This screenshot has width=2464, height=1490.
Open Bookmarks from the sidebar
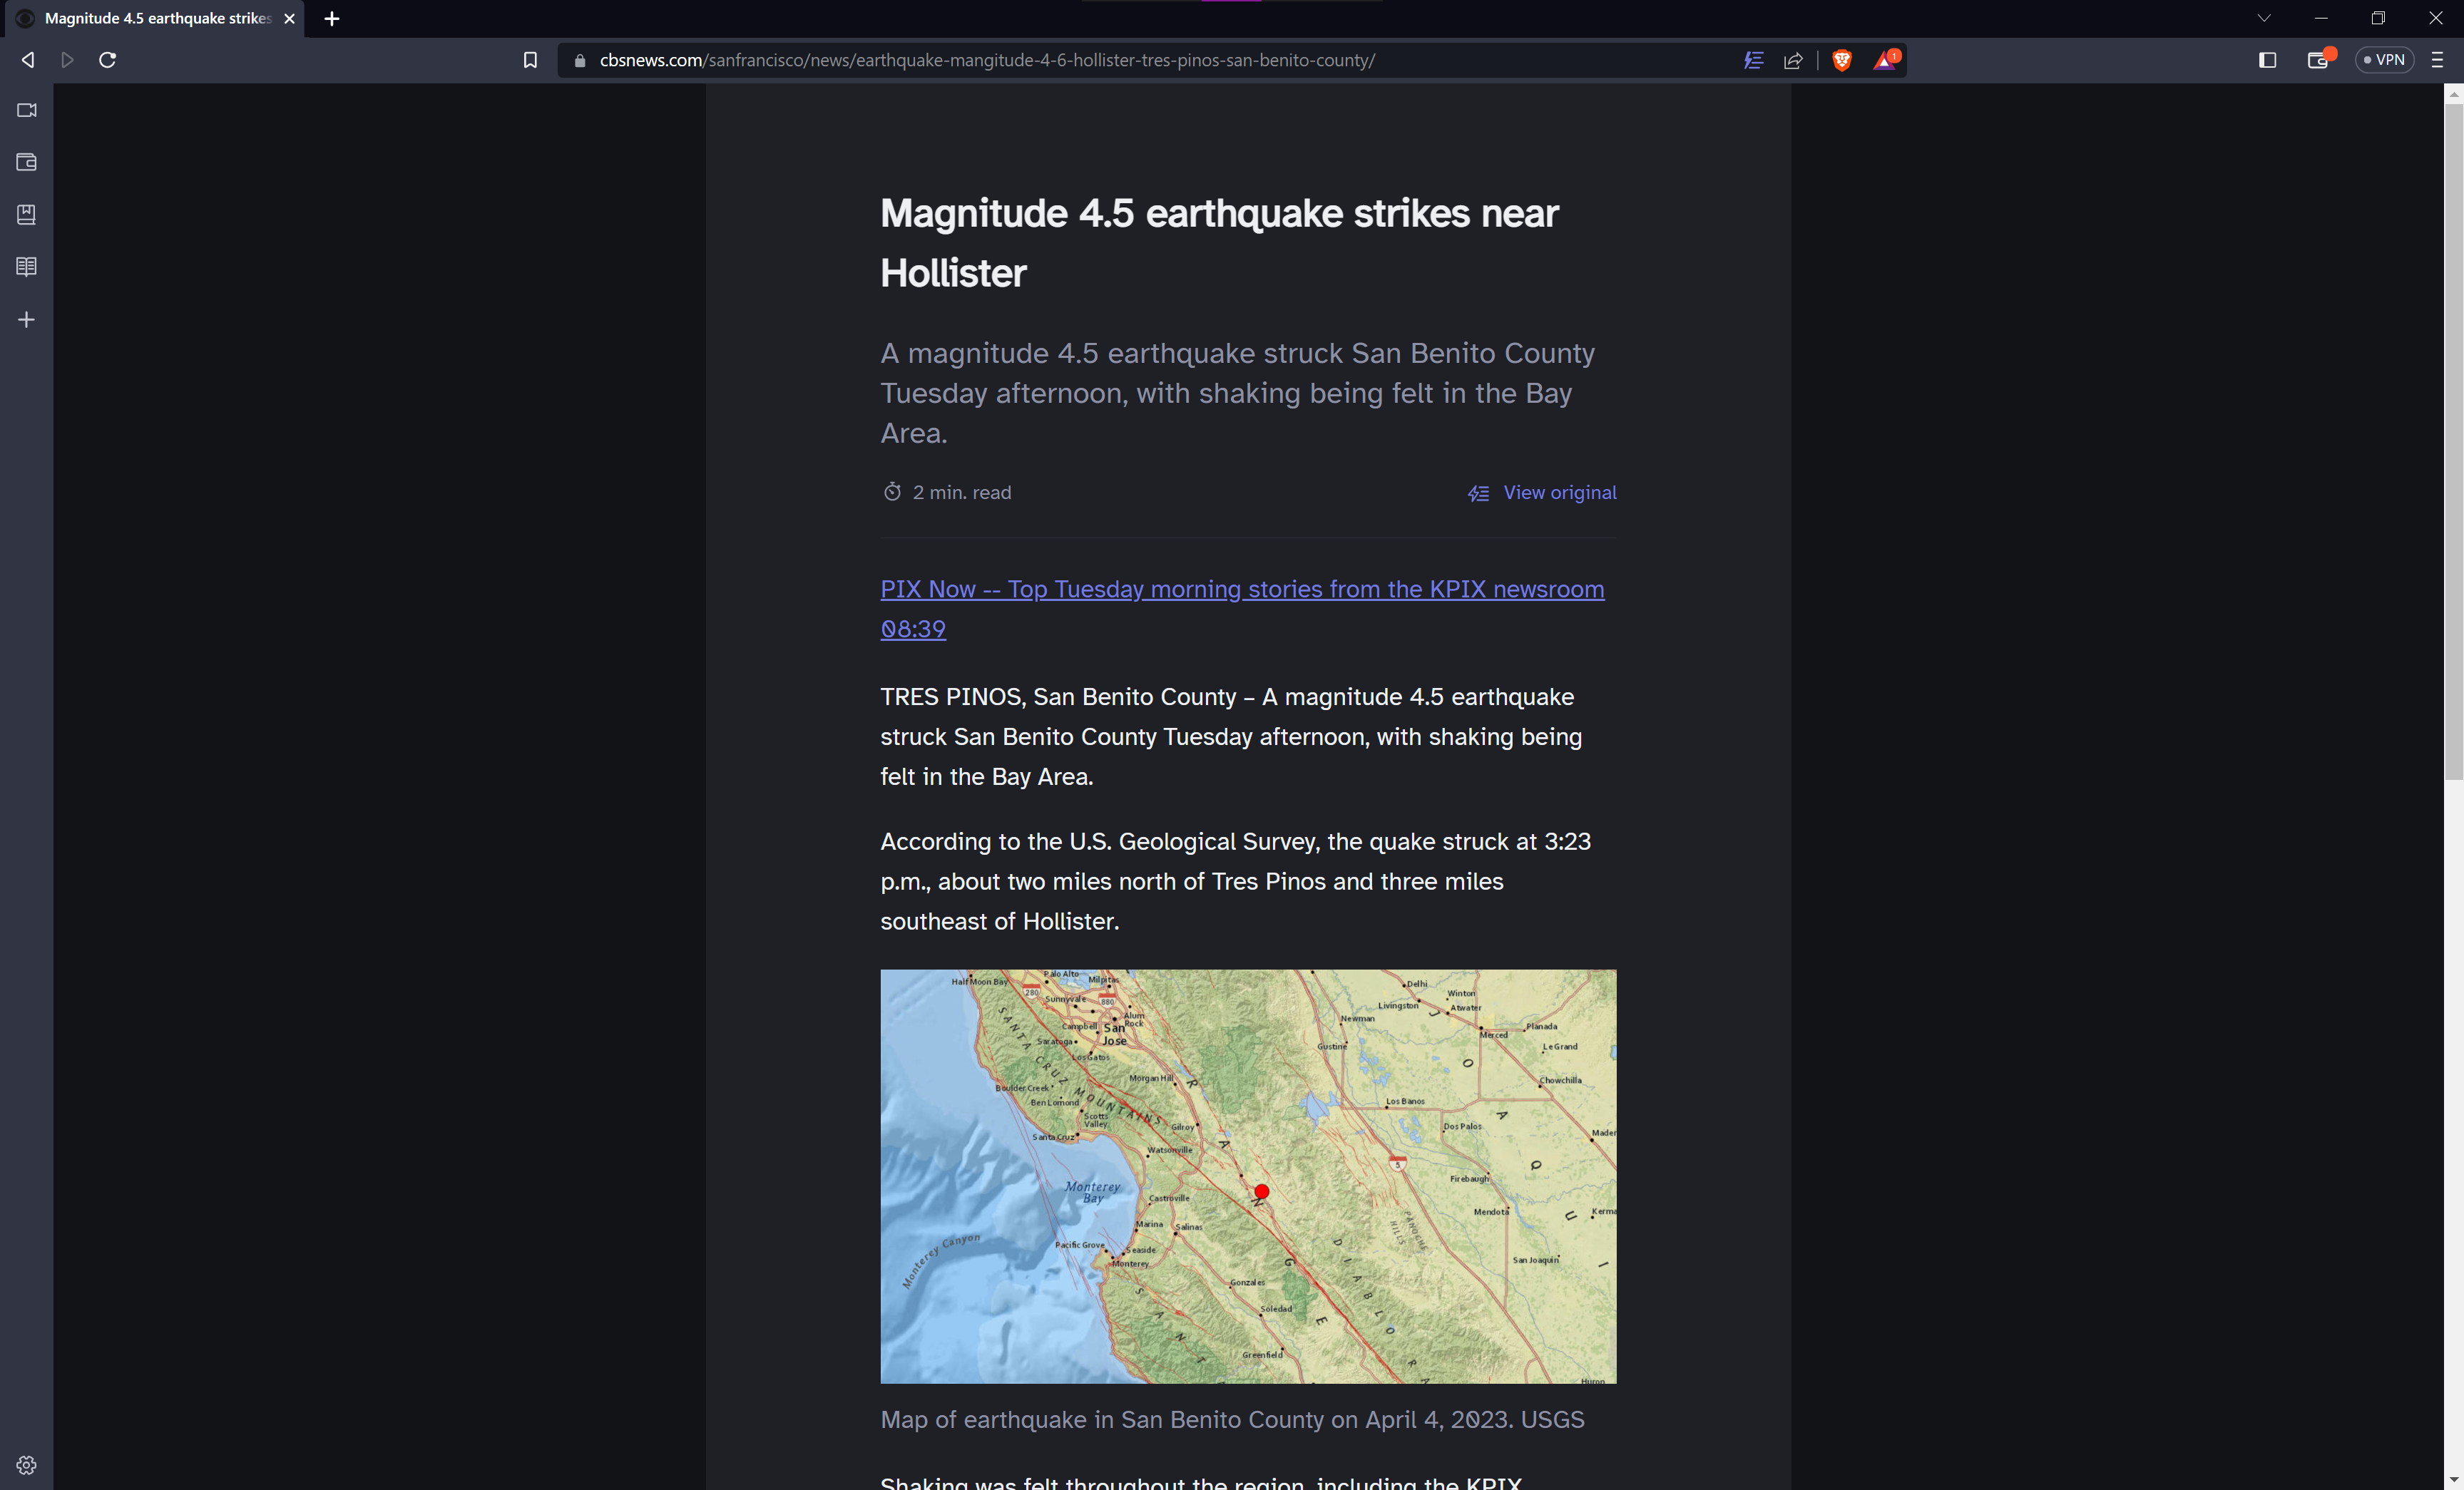(26, 214)
